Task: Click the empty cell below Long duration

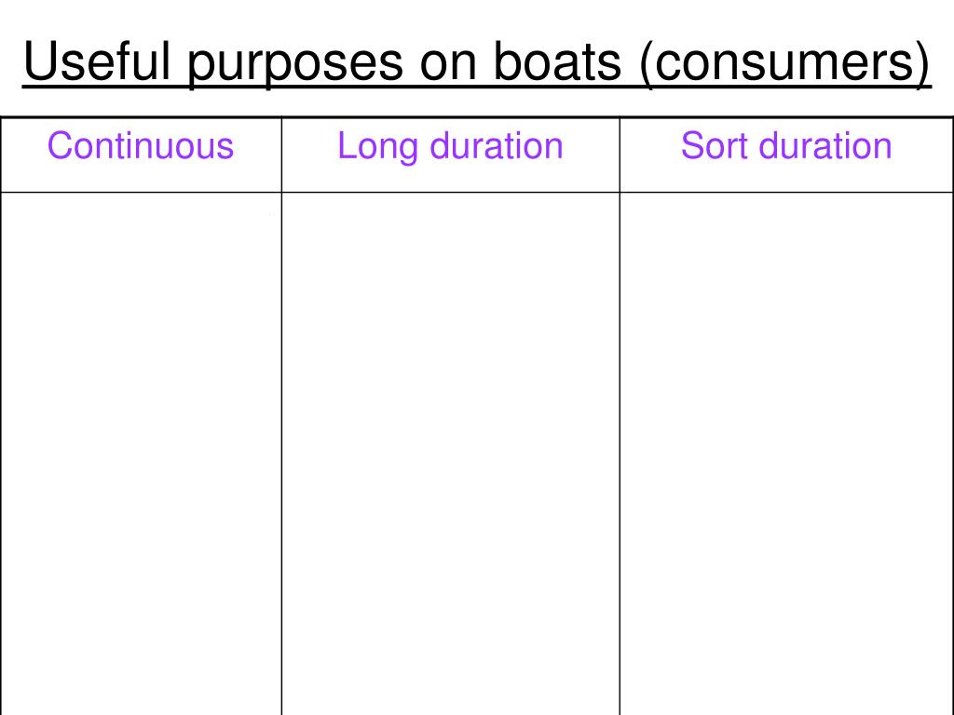Action: tap(451, 453)
